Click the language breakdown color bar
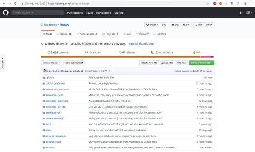 tap(127, 57)
